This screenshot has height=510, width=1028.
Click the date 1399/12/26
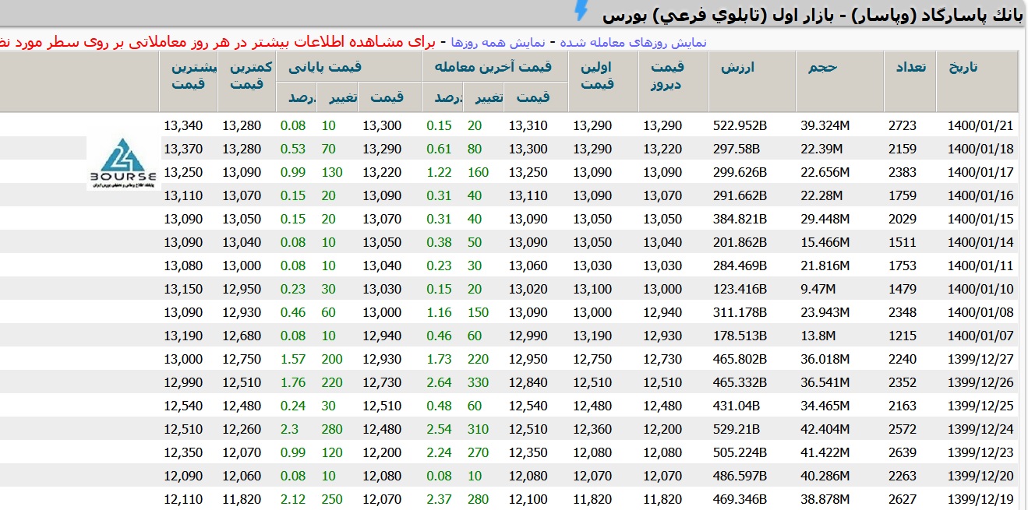pos(980,382)
